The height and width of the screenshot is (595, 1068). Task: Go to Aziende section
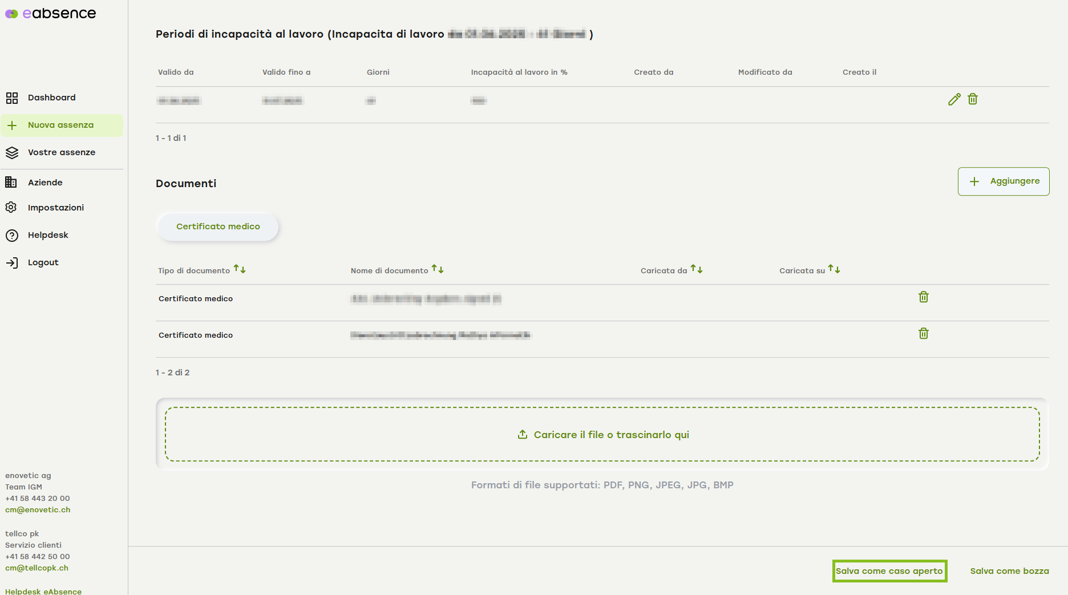45,183
